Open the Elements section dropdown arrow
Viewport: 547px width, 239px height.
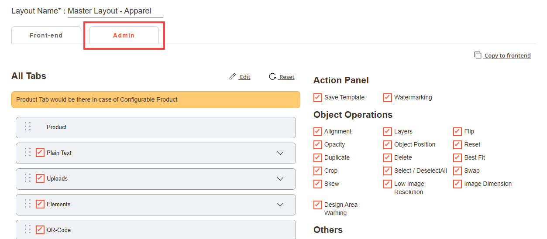click(x=280, y=205)
